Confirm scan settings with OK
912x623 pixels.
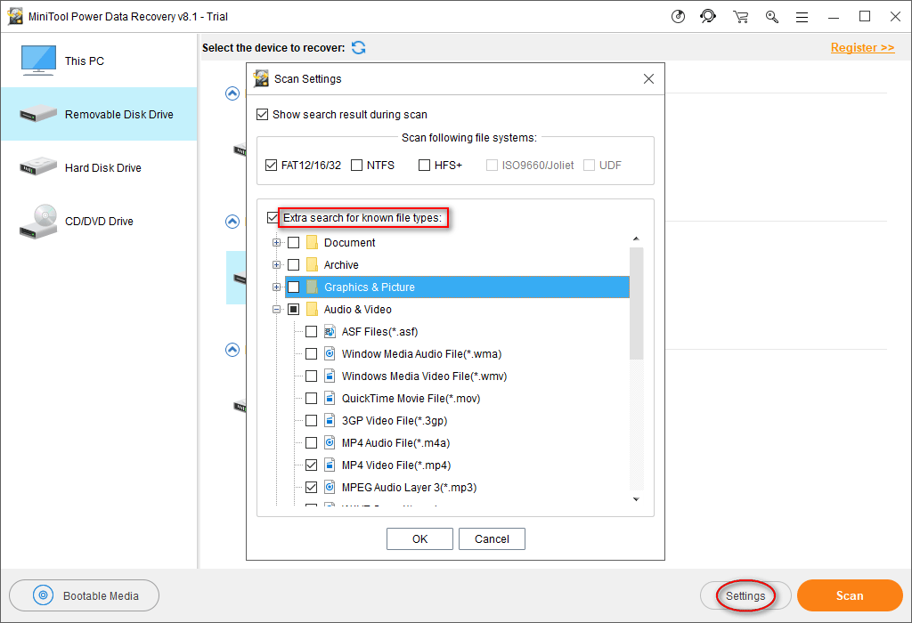(x=419, y=538)
